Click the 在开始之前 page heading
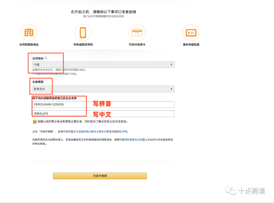Viewport: 274px width, 203px height. coord(104,12)
